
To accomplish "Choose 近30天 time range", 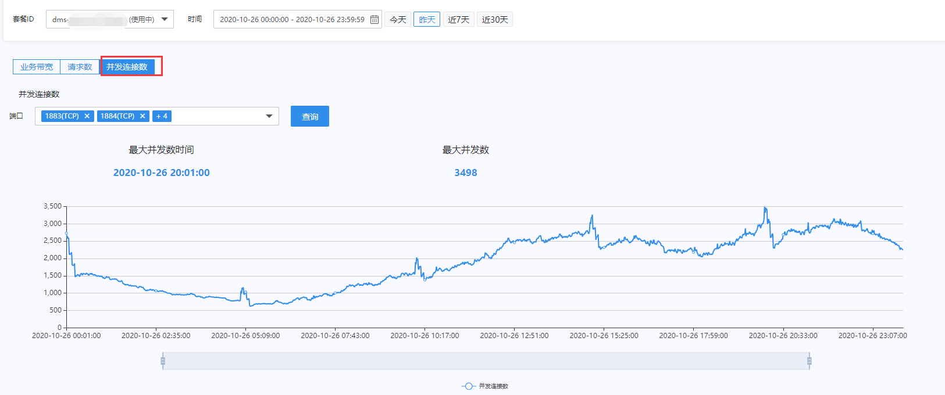I will (x=495, y=20).
